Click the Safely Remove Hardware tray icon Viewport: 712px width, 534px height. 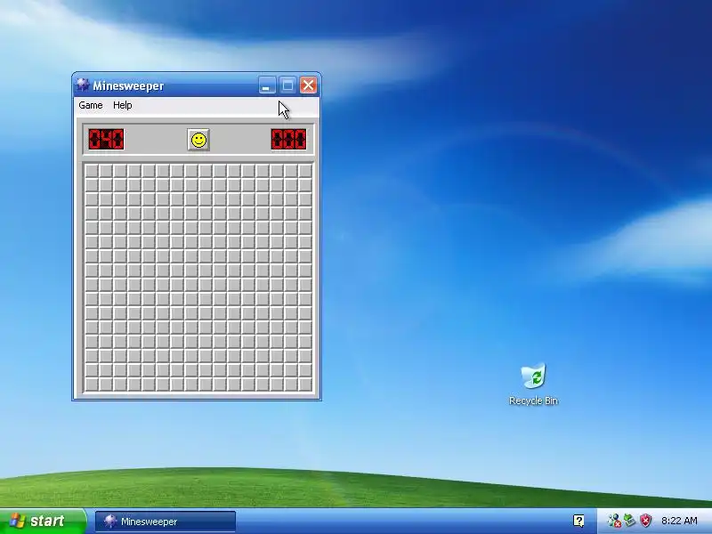tap(630, 521)
